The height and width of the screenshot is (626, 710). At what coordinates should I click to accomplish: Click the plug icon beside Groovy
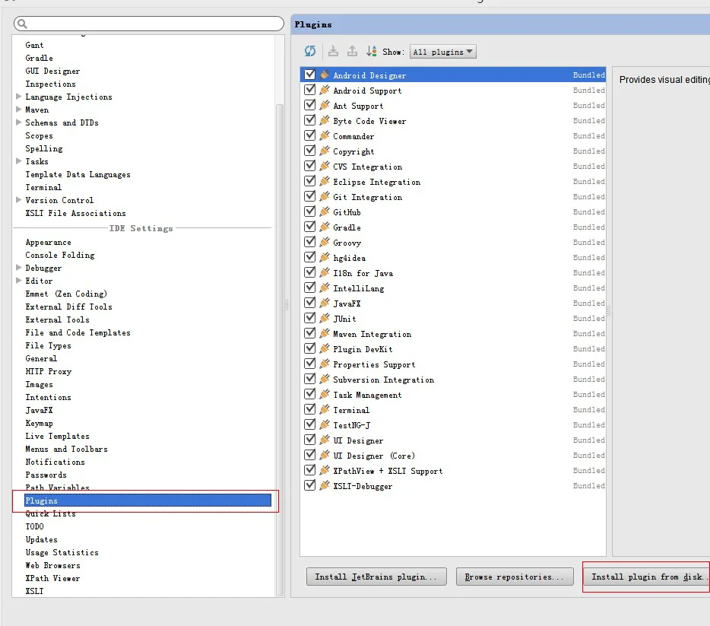(325, 243)
